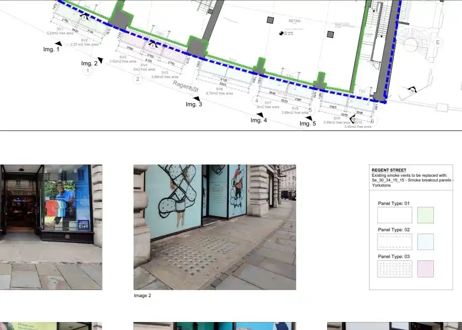Click the Image 2 caption text
Viewport: 462px width, 330px height.
(x=142, y=296)
